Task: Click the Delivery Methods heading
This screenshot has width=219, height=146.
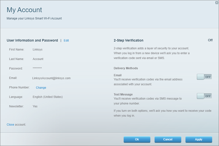Action: pos(126,68)
